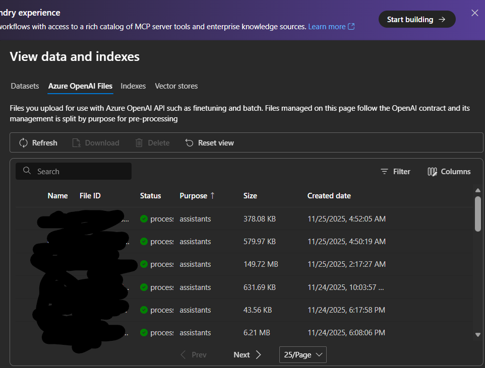
Task: Click green status check for 579.97 KB file
Action: click(144, 241)
